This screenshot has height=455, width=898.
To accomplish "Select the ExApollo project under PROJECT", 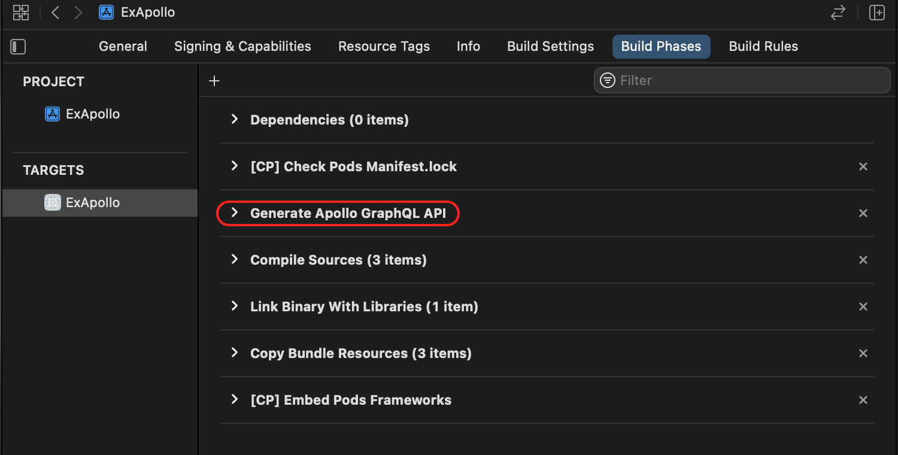I will (100, 114).
